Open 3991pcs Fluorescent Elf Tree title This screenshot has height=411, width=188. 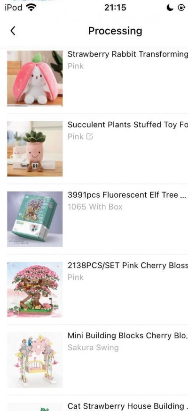[x=126, y=195]
